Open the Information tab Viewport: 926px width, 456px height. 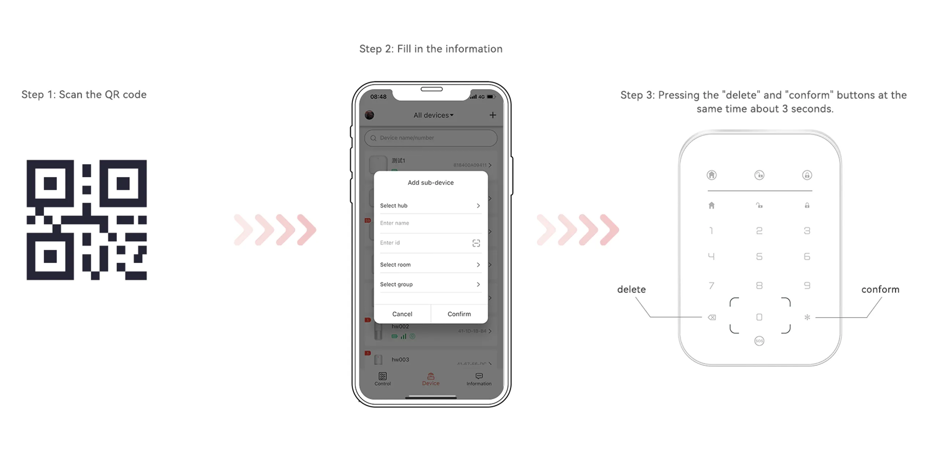478,383
